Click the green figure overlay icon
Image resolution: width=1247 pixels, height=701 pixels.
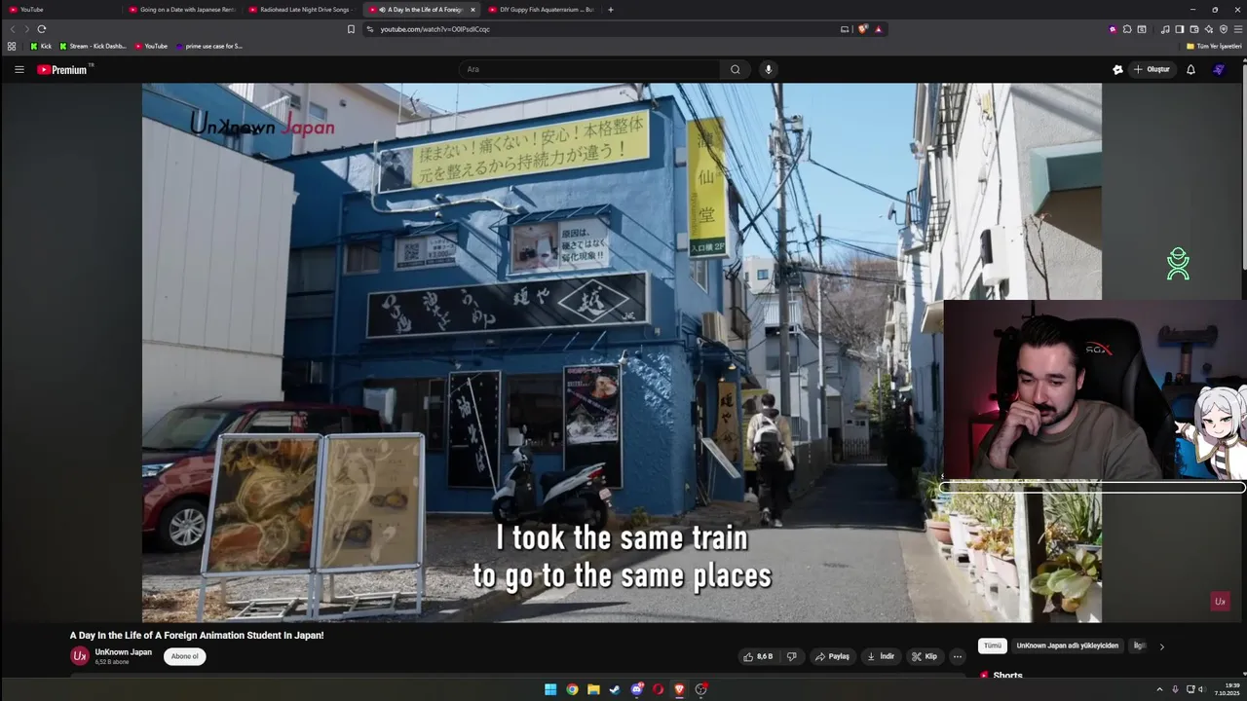point(1178,264)
